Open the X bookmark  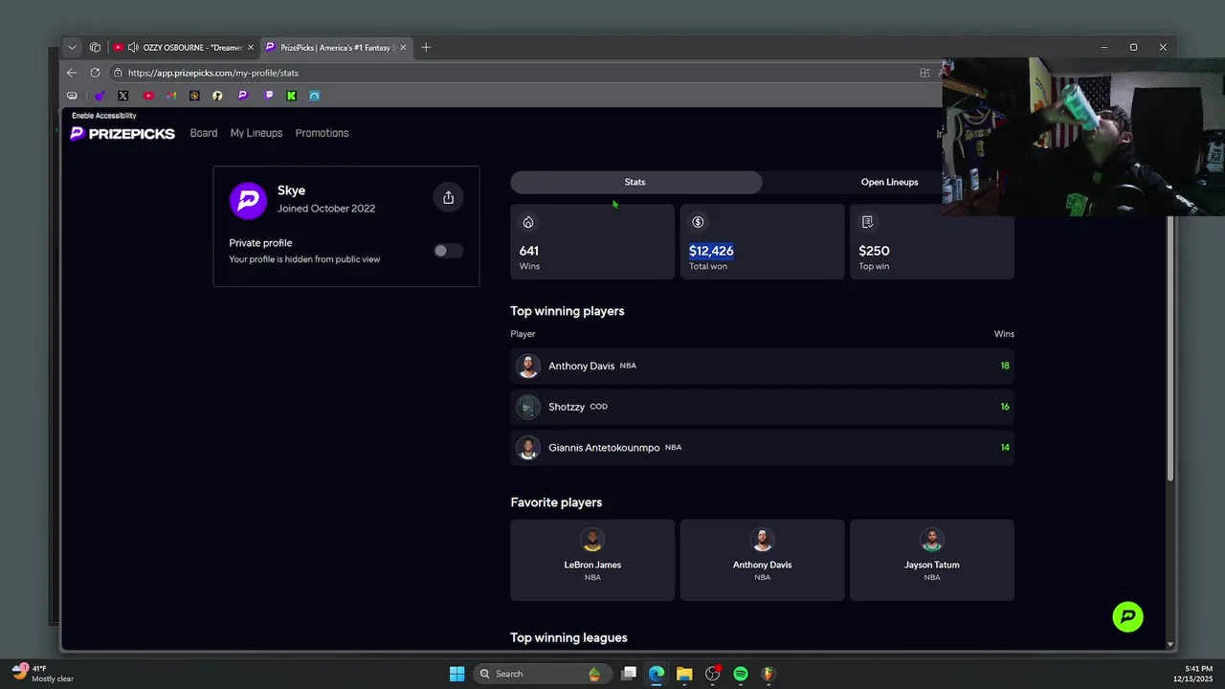123,96
